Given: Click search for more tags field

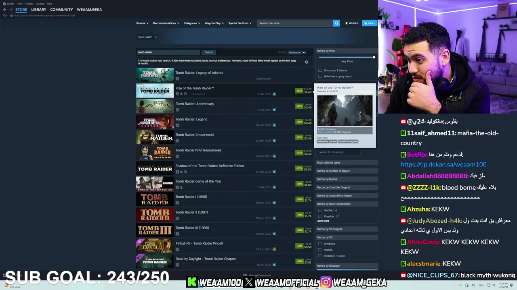Looking at the screenshot, I should (338, 152).
